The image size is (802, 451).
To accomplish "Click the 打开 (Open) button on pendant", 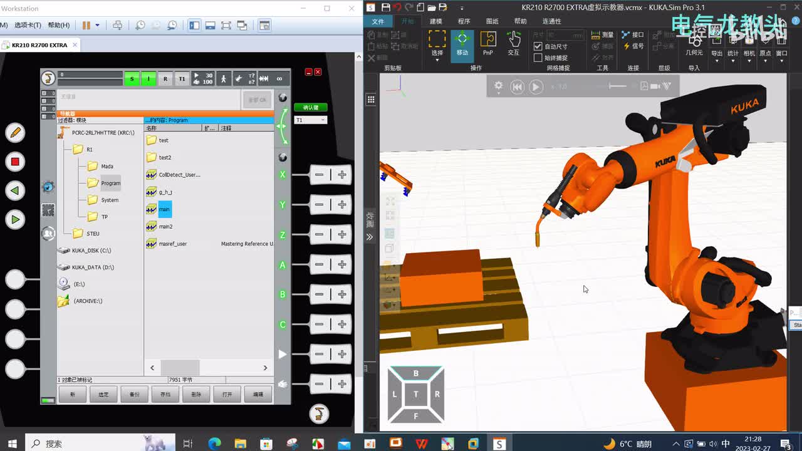I will 227,394.
